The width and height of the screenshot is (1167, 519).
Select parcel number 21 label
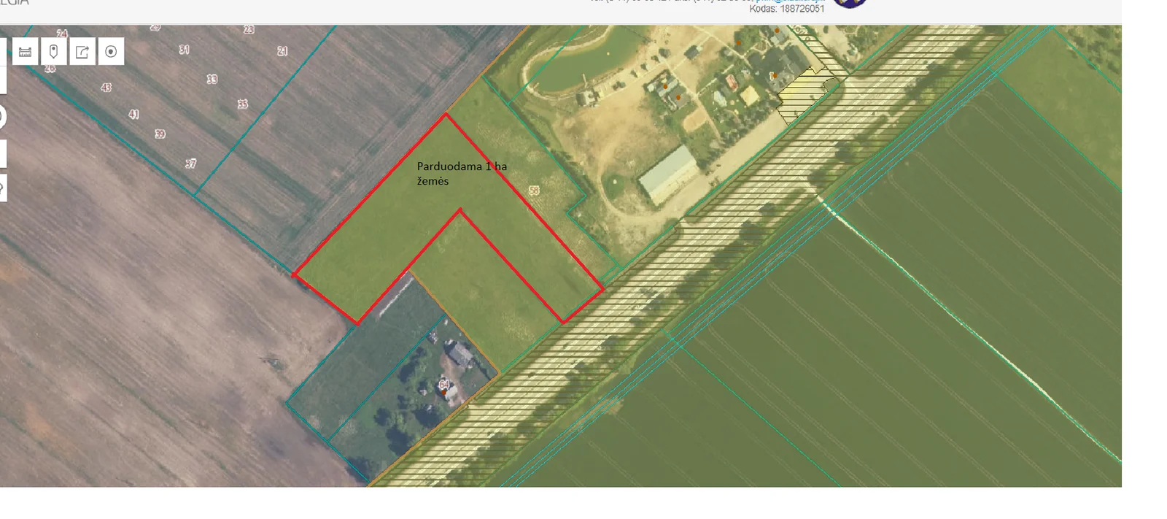282,51
